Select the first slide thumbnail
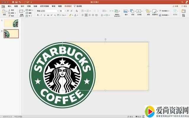Image resolution: width=189 pixels, height=118 pixels. [x=11, y=23]
